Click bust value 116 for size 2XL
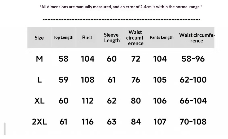Image resolution: width=228 pixels, height=139 pixels. [x=87, y=121]
